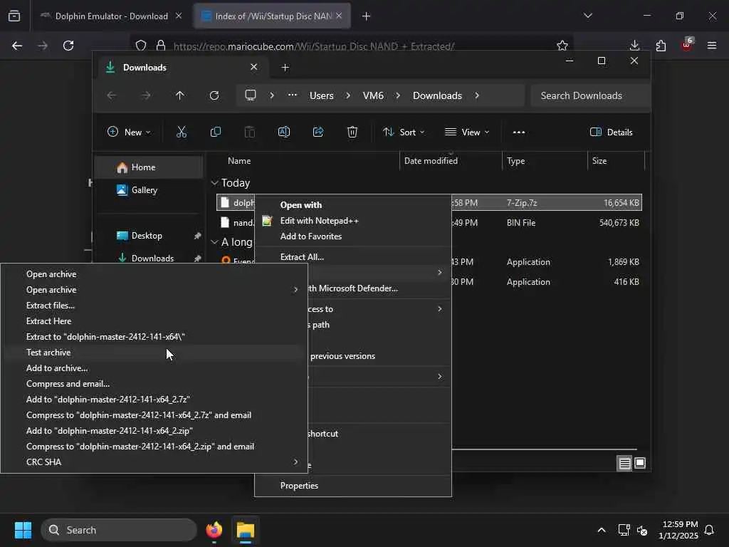The height and width of the screenshot is (547, 729).
Task: Switch to large thumbnails view icon
Action: (640, 463)
